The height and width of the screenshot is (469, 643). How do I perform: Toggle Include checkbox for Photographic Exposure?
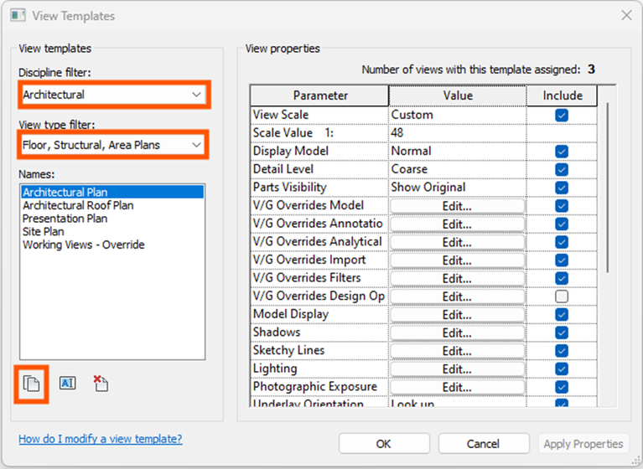pyautogui.click(x=562, y=387)
